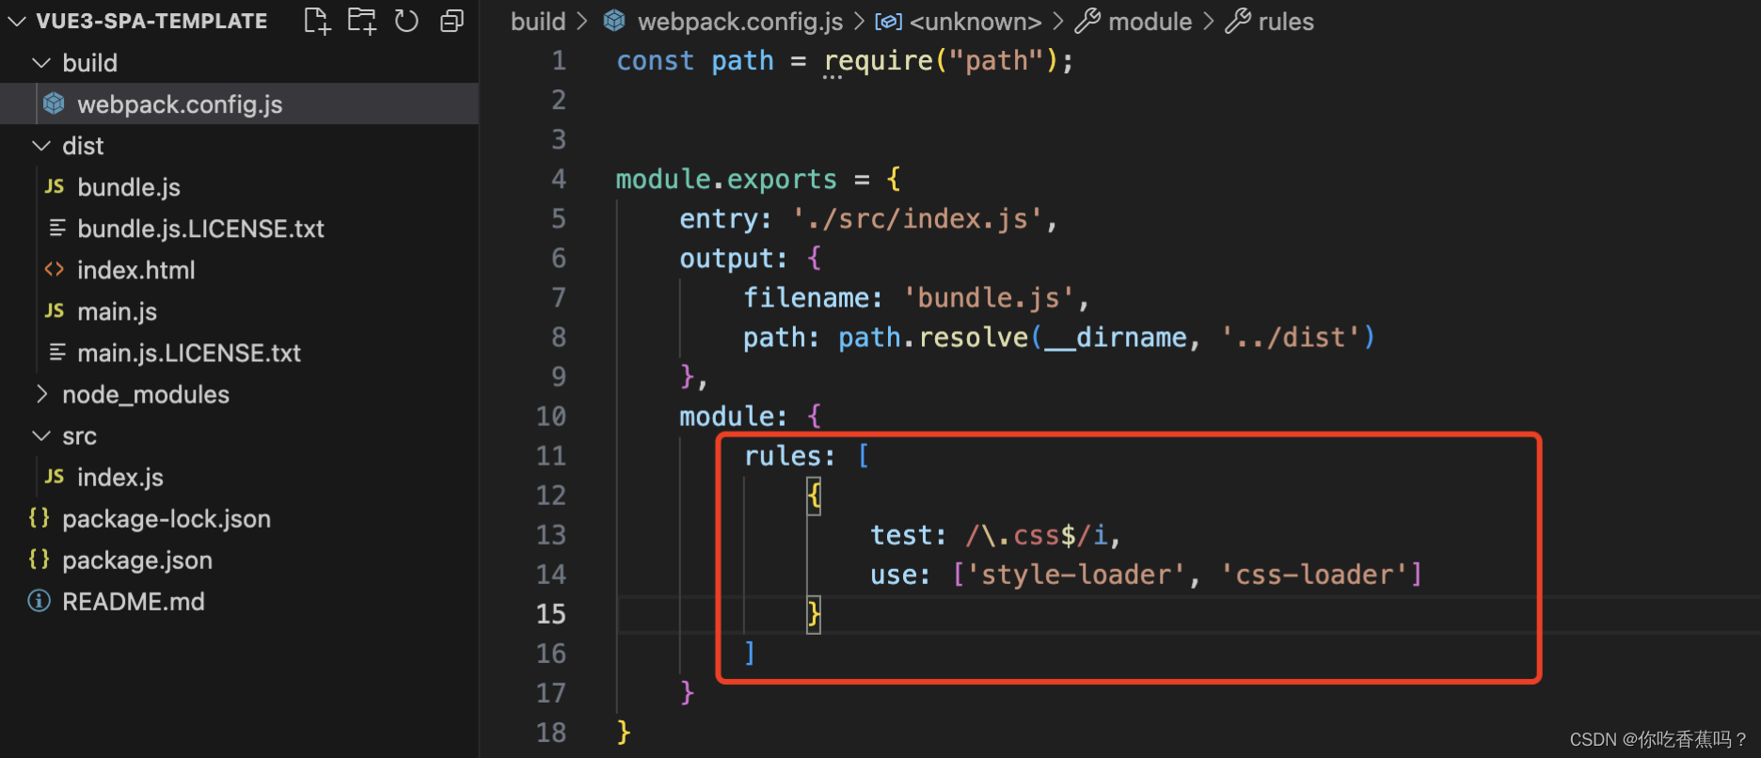This screenshot has height=758, width=1761.
Task: Open README.md file
Action: [134, 601]
